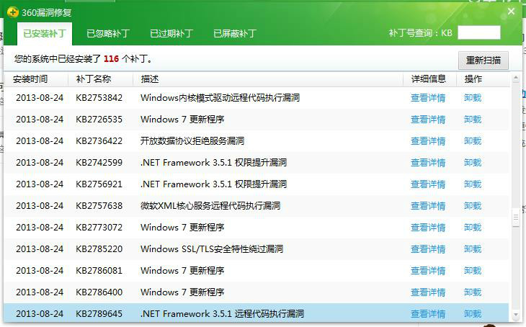Uninstall patch KB2726535
The width and height of the screenshot is (526, 327).
click(x=473, y=120)
